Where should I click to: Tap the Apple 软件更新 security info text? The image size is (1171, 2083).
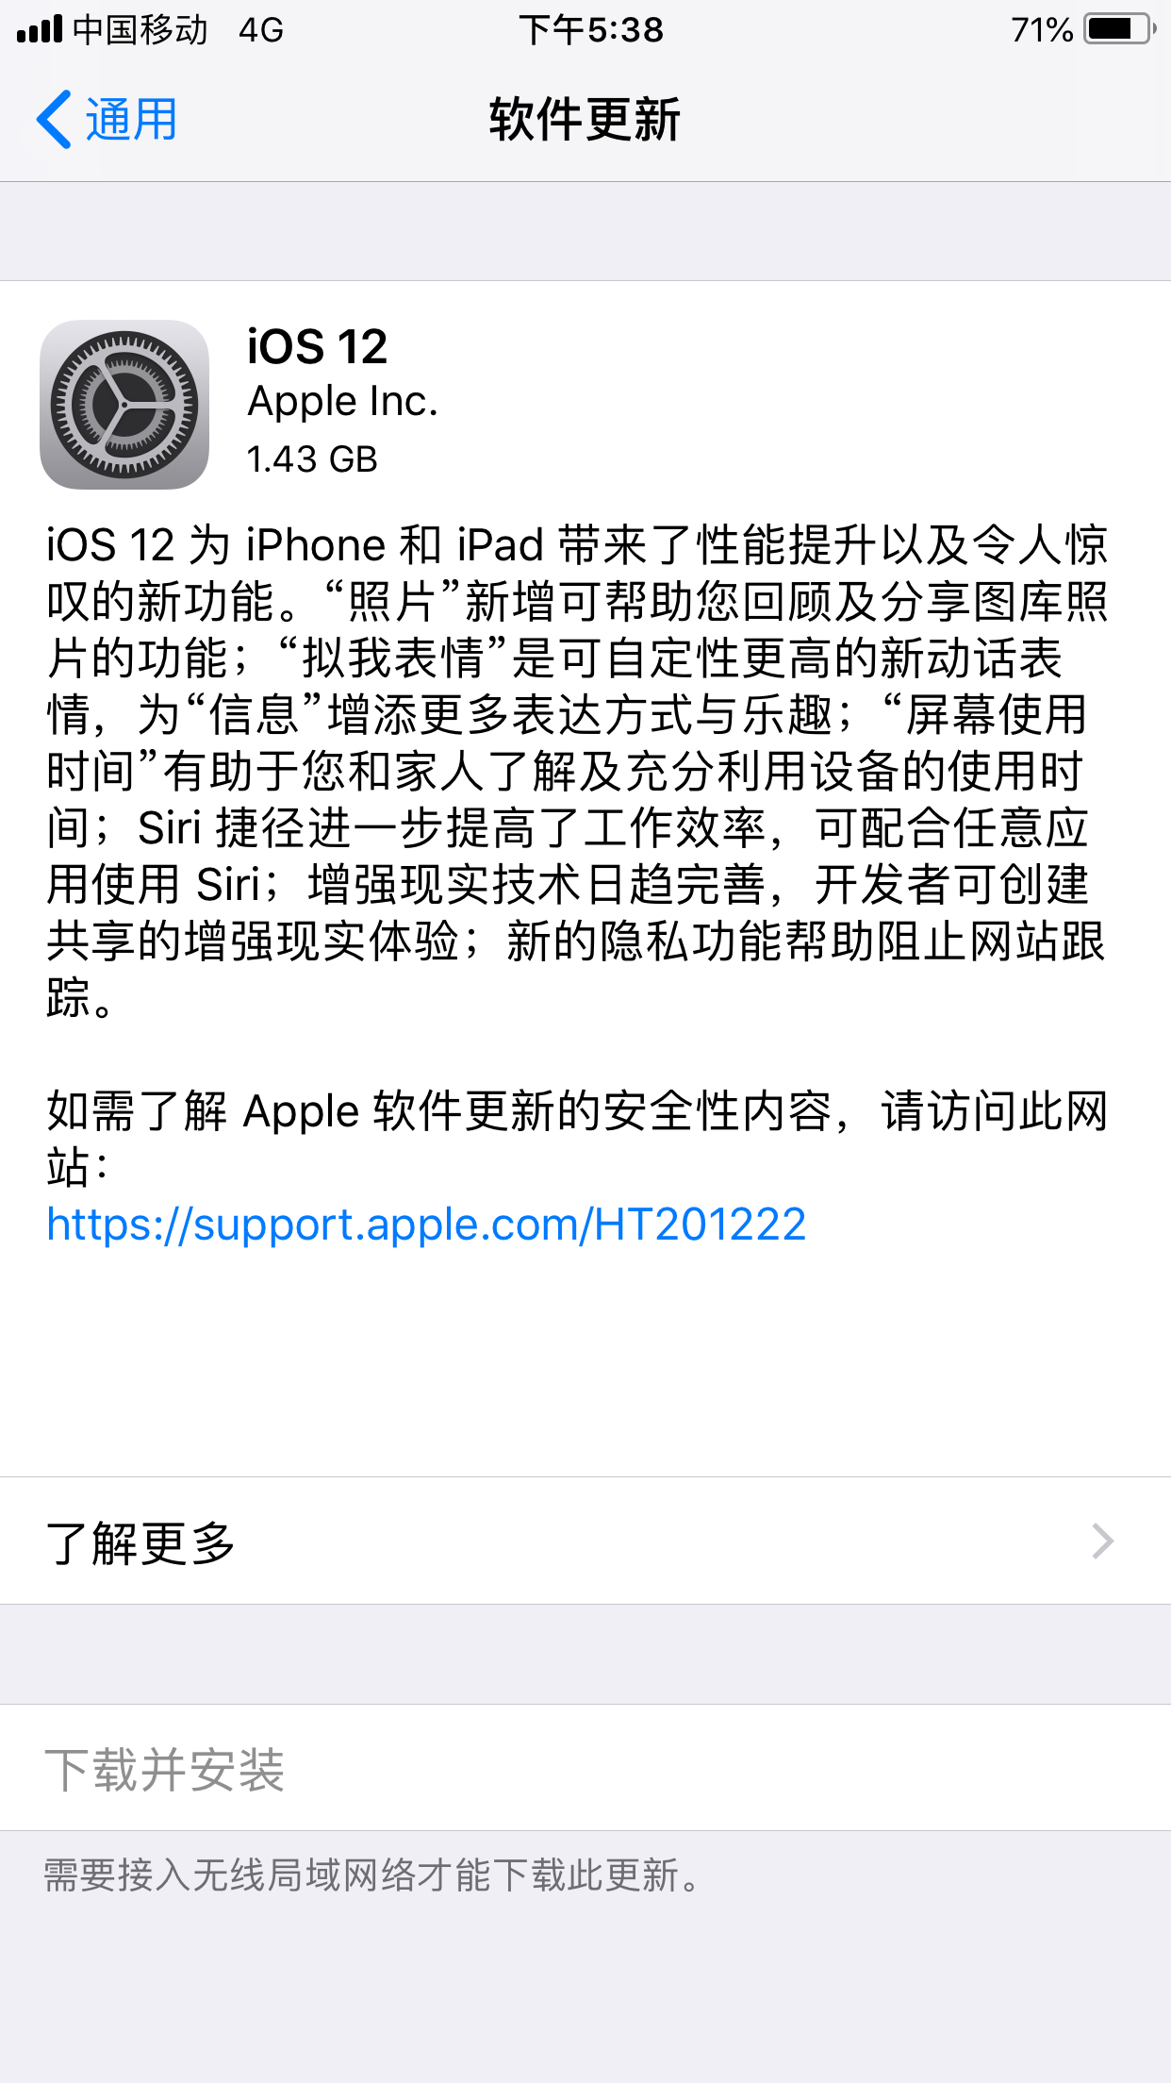click(577, 1139)
